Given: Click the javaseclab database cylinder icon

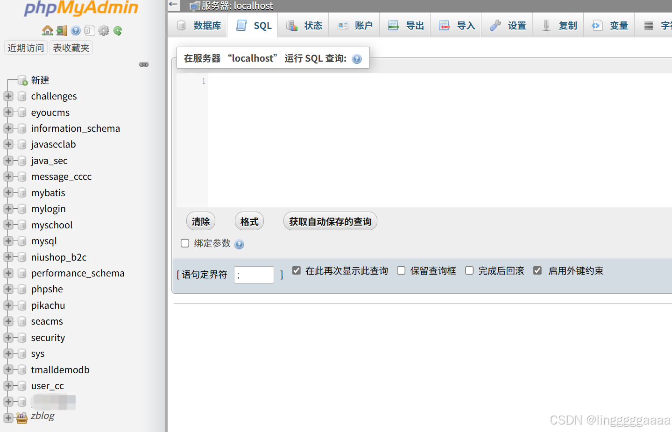Looking at the screenshot, I should coord(21,144).
